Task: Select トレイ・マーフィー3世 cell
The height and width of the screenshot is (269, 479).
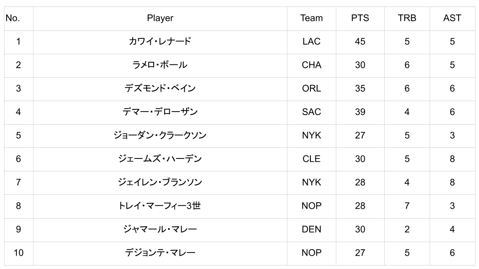Action: [160, 206]
